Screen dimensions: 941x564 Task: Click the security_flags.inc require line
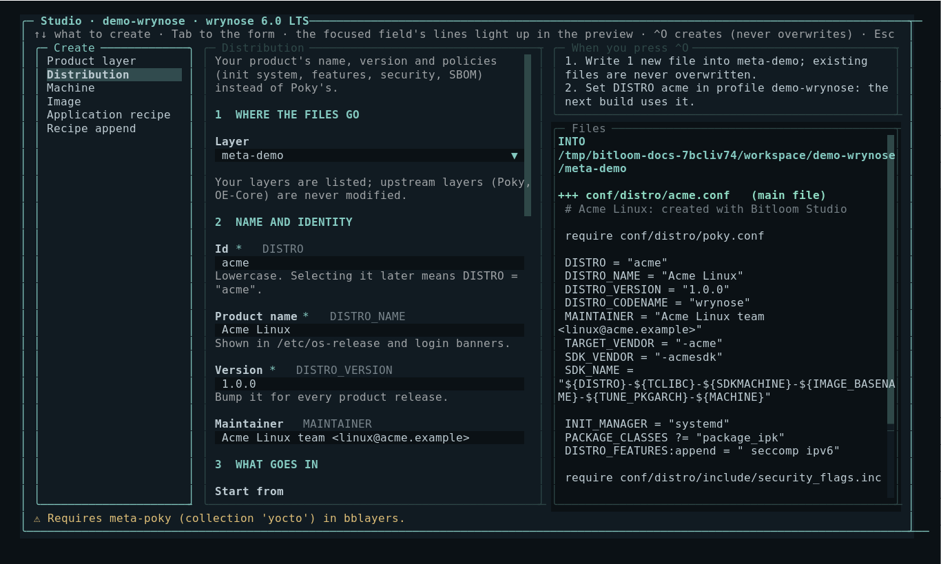click(x=723, y=478)
